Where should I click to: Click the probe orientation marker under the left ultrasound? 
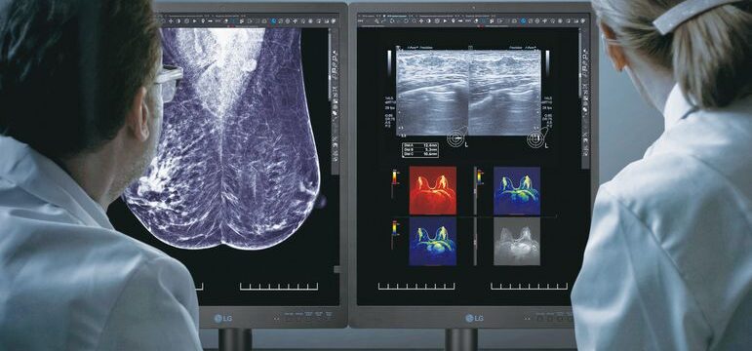click(x=458, y=137)
